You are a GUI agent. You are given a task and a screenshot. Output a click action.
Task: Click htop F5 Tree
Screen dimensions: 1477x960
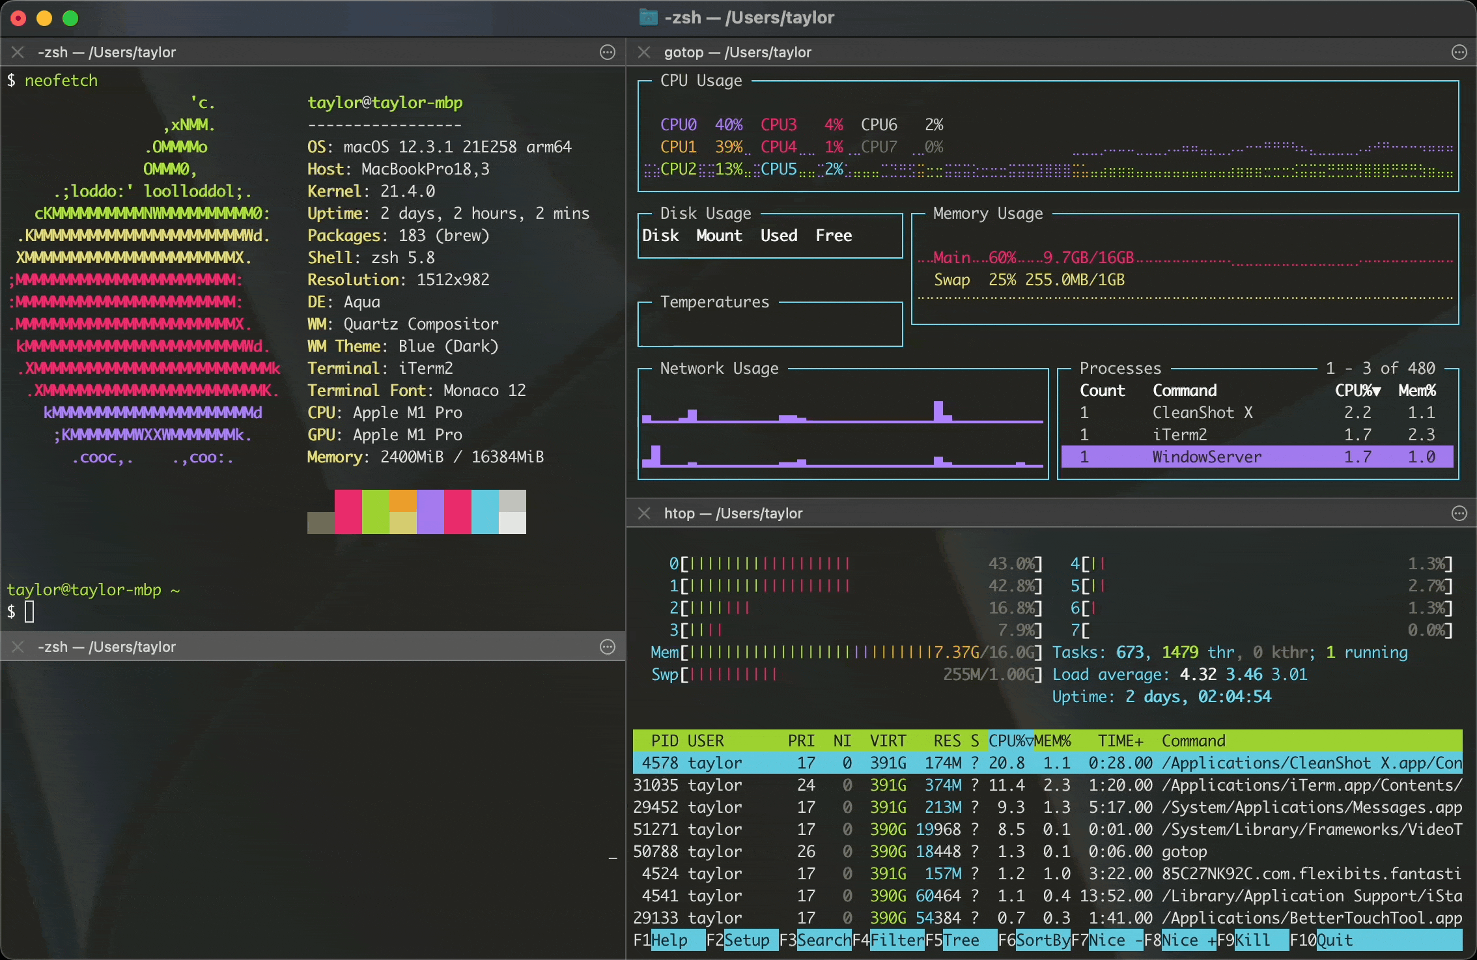(961, 940)
